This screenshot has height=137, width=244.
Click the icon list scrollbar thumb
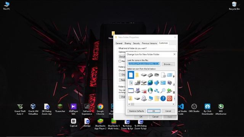[132, 104]
